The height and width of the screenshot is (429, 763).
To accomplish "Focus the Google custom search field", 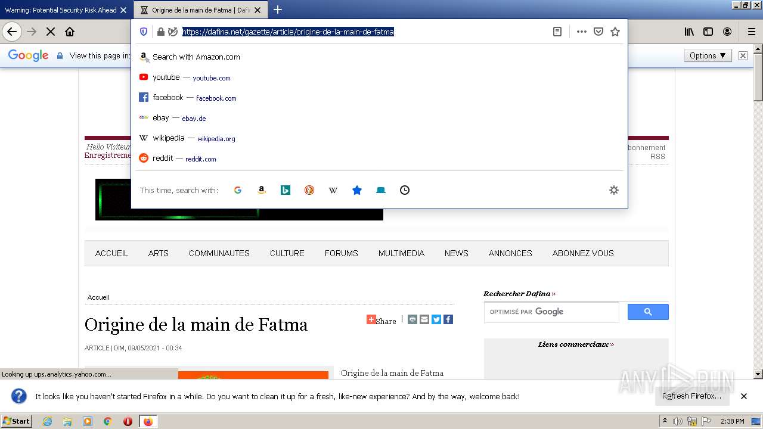I will click(551, 312).
